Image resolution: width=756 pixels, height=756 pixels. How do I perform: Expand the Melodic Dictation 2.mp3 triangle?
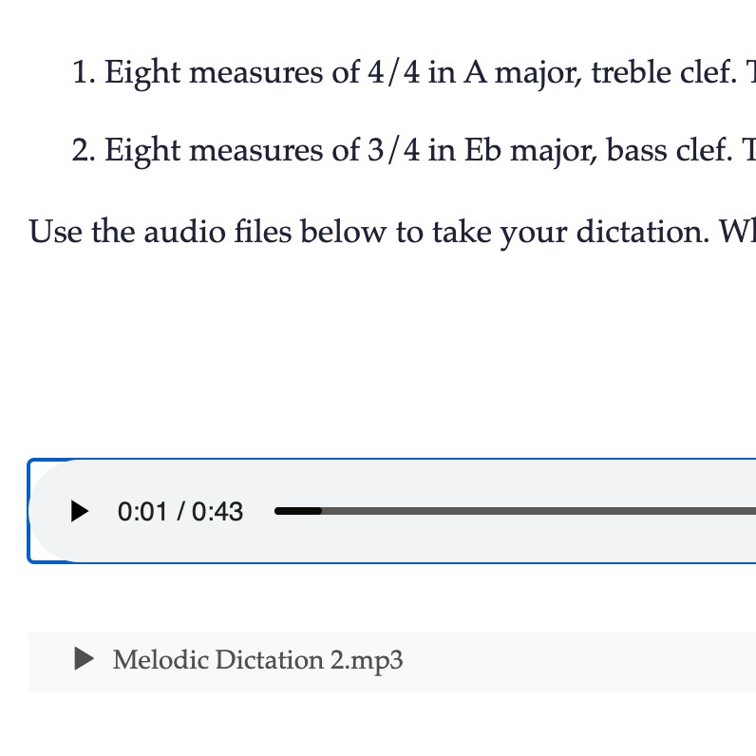pos(84,658)
